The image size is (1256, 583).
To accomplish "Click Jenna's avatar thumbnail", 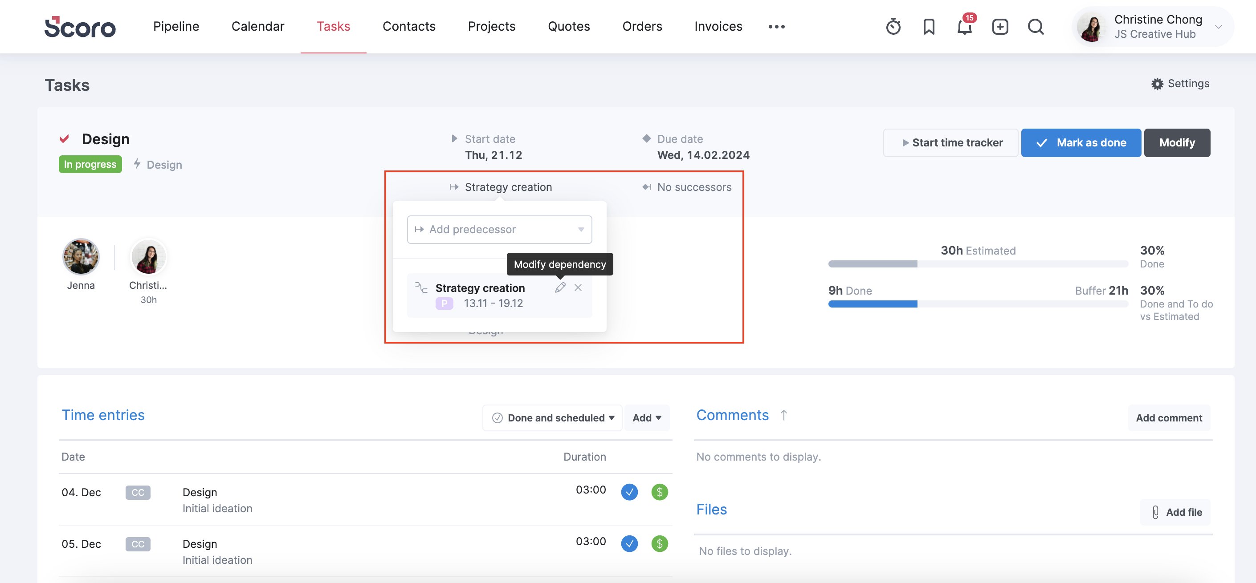I will [x=81, y=257].
